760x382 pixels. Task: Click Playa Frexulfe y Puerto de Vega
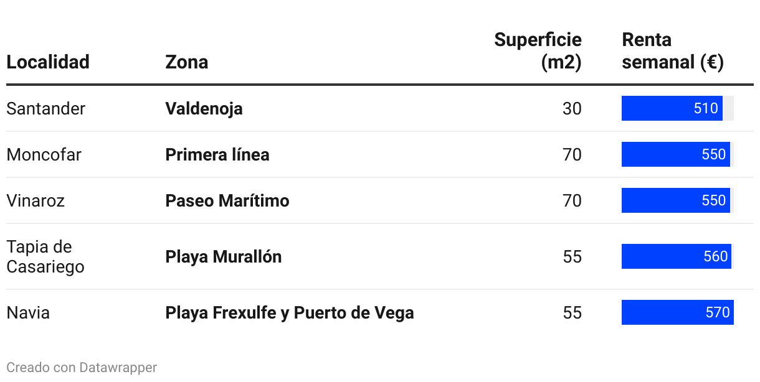coord(290,312)
